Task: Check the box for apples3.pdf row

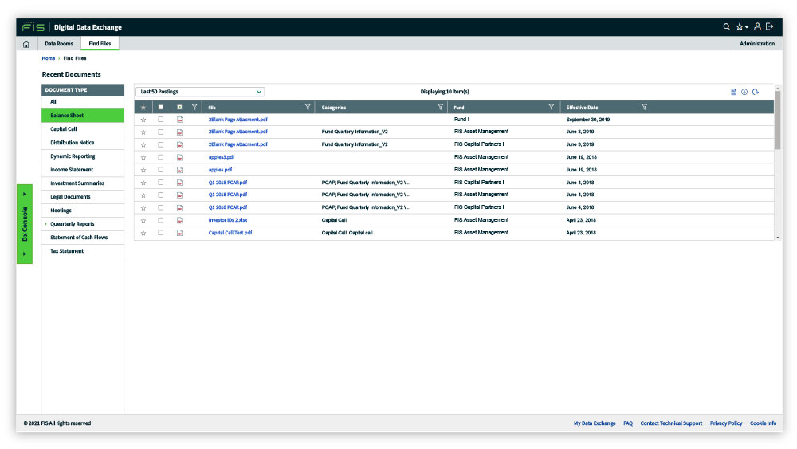Action: click(161, 157)
